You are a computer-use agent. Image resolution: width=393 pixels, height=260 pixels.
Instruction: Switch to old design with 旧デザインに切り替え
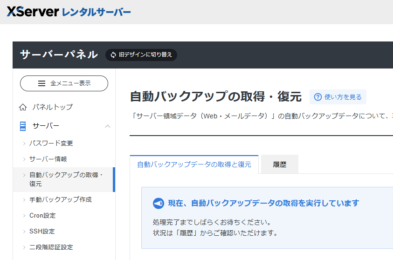pyautogui.click(x=145, y=55)
